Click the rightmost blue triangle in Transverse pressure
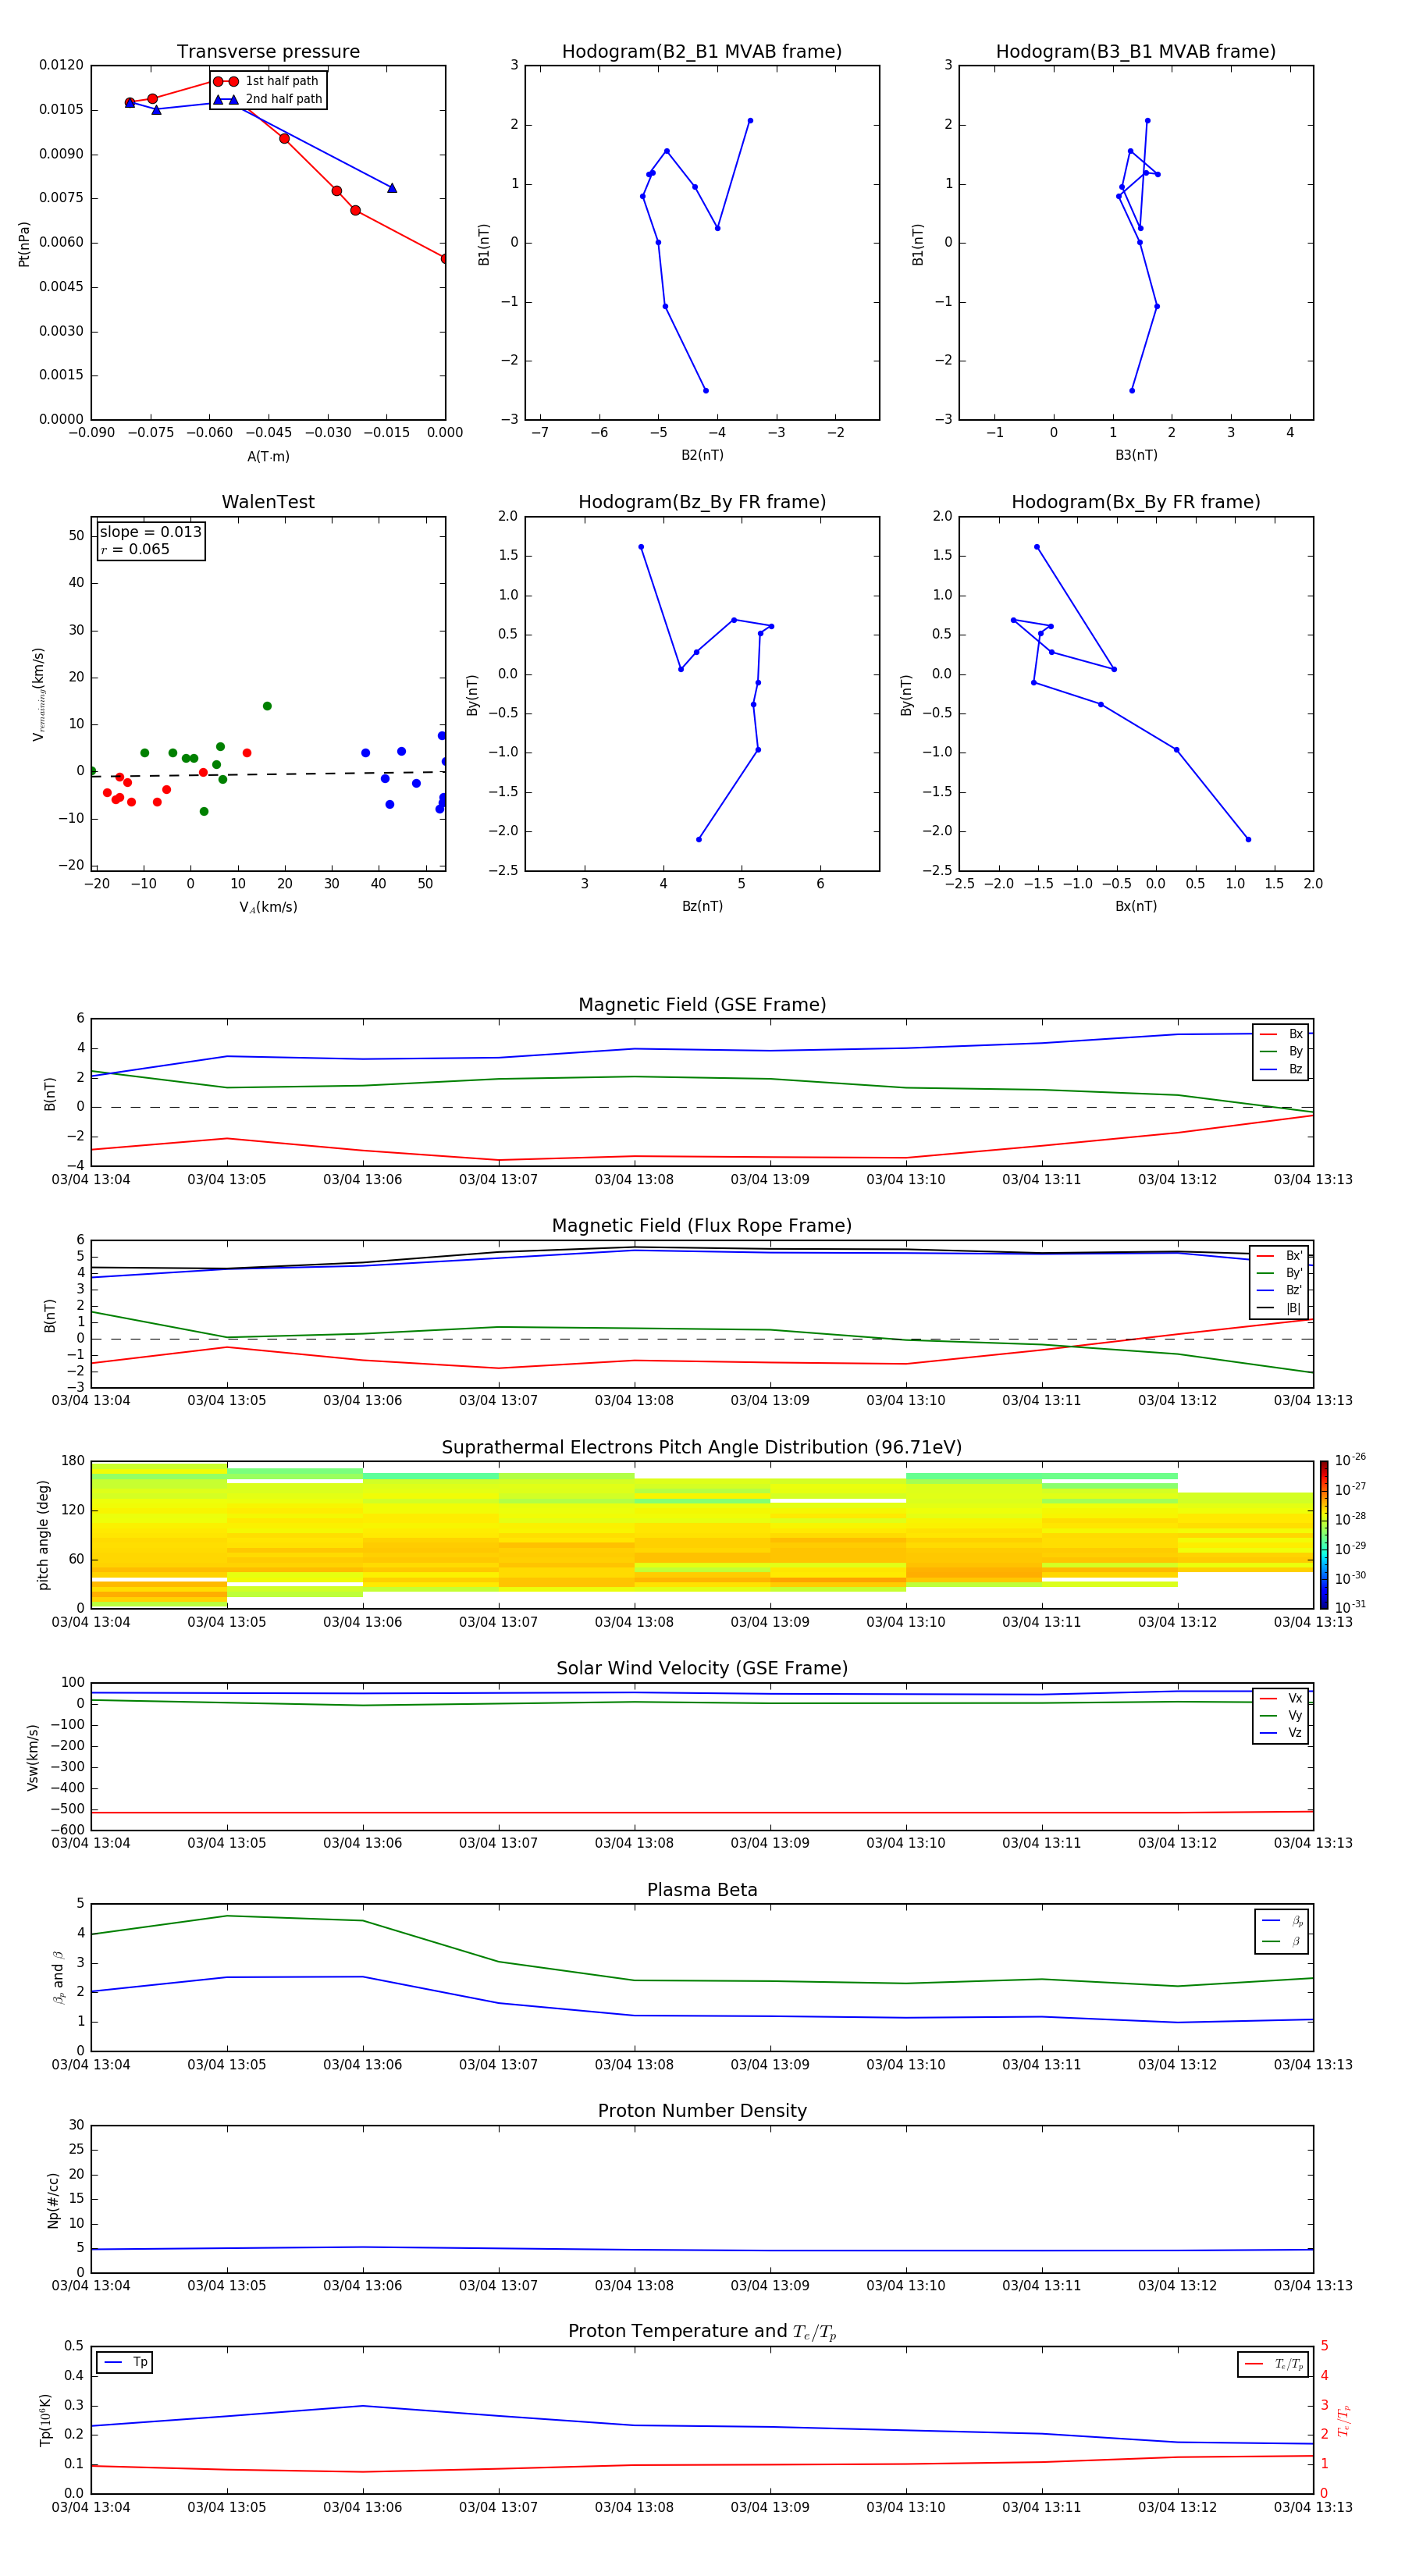 tap(391, 188)
